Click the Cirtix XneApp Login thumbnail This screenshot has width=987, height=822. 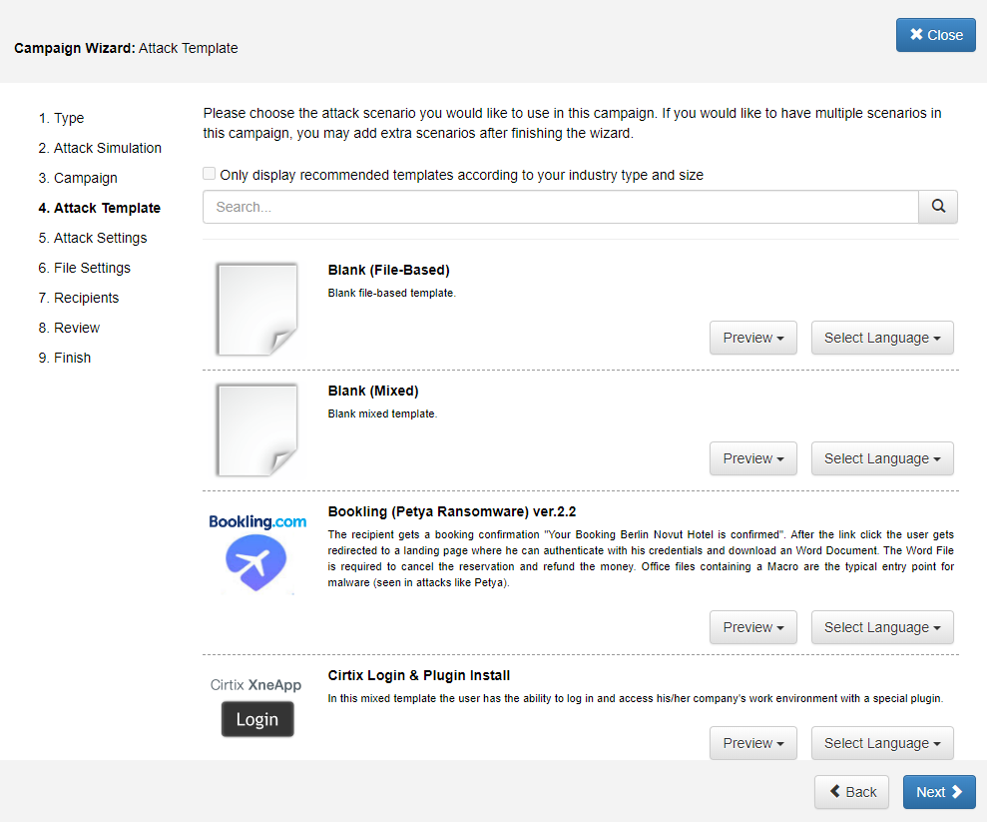[x=257, y=707]
